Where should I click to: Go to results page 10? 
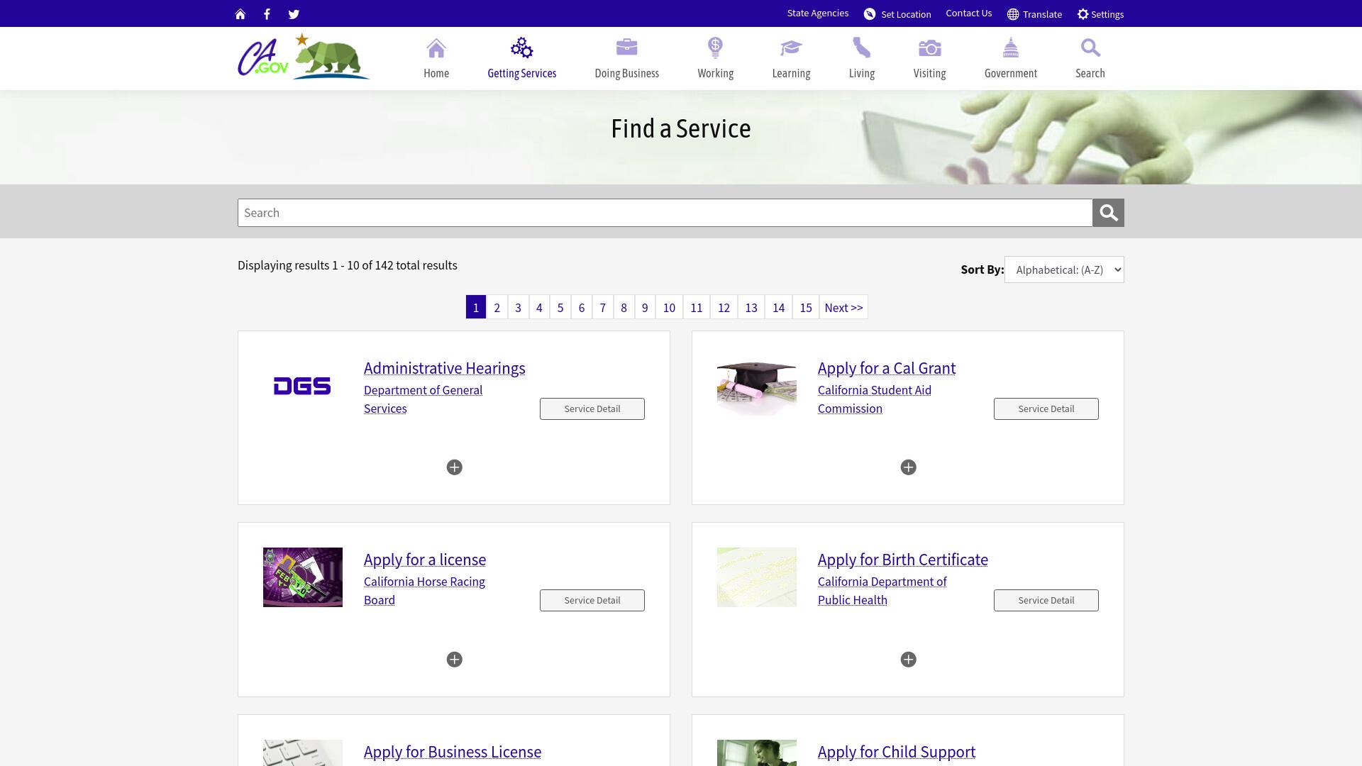pos(669,307)
